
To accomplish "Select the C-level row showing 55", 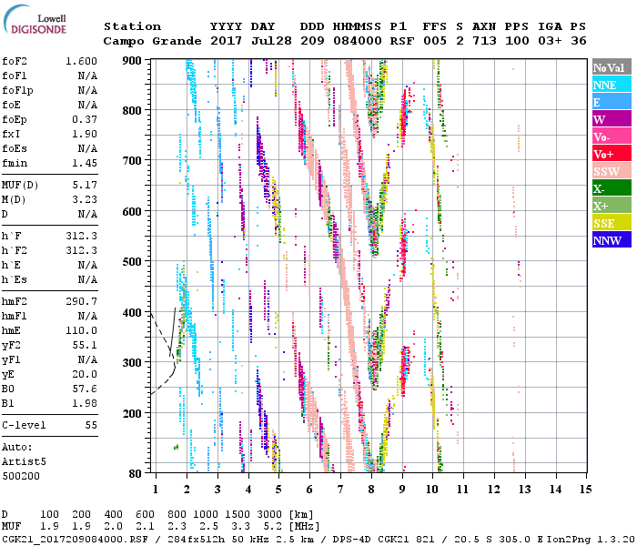I will click(49, 425).
